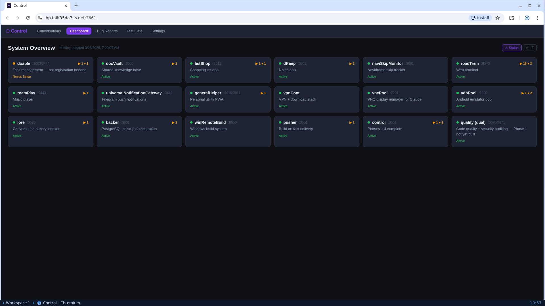
Task: Open the site permissions icon in address bar
Action: (x=40, y=18)
